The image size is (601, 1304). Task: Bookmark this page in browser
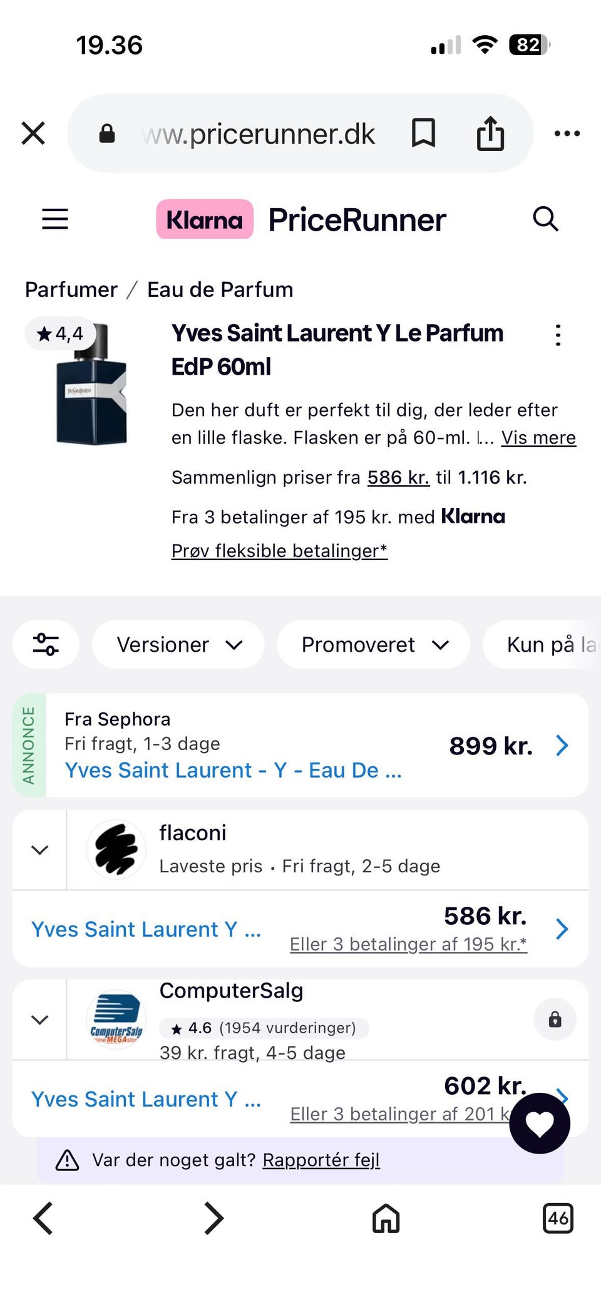tap(423, 133)
